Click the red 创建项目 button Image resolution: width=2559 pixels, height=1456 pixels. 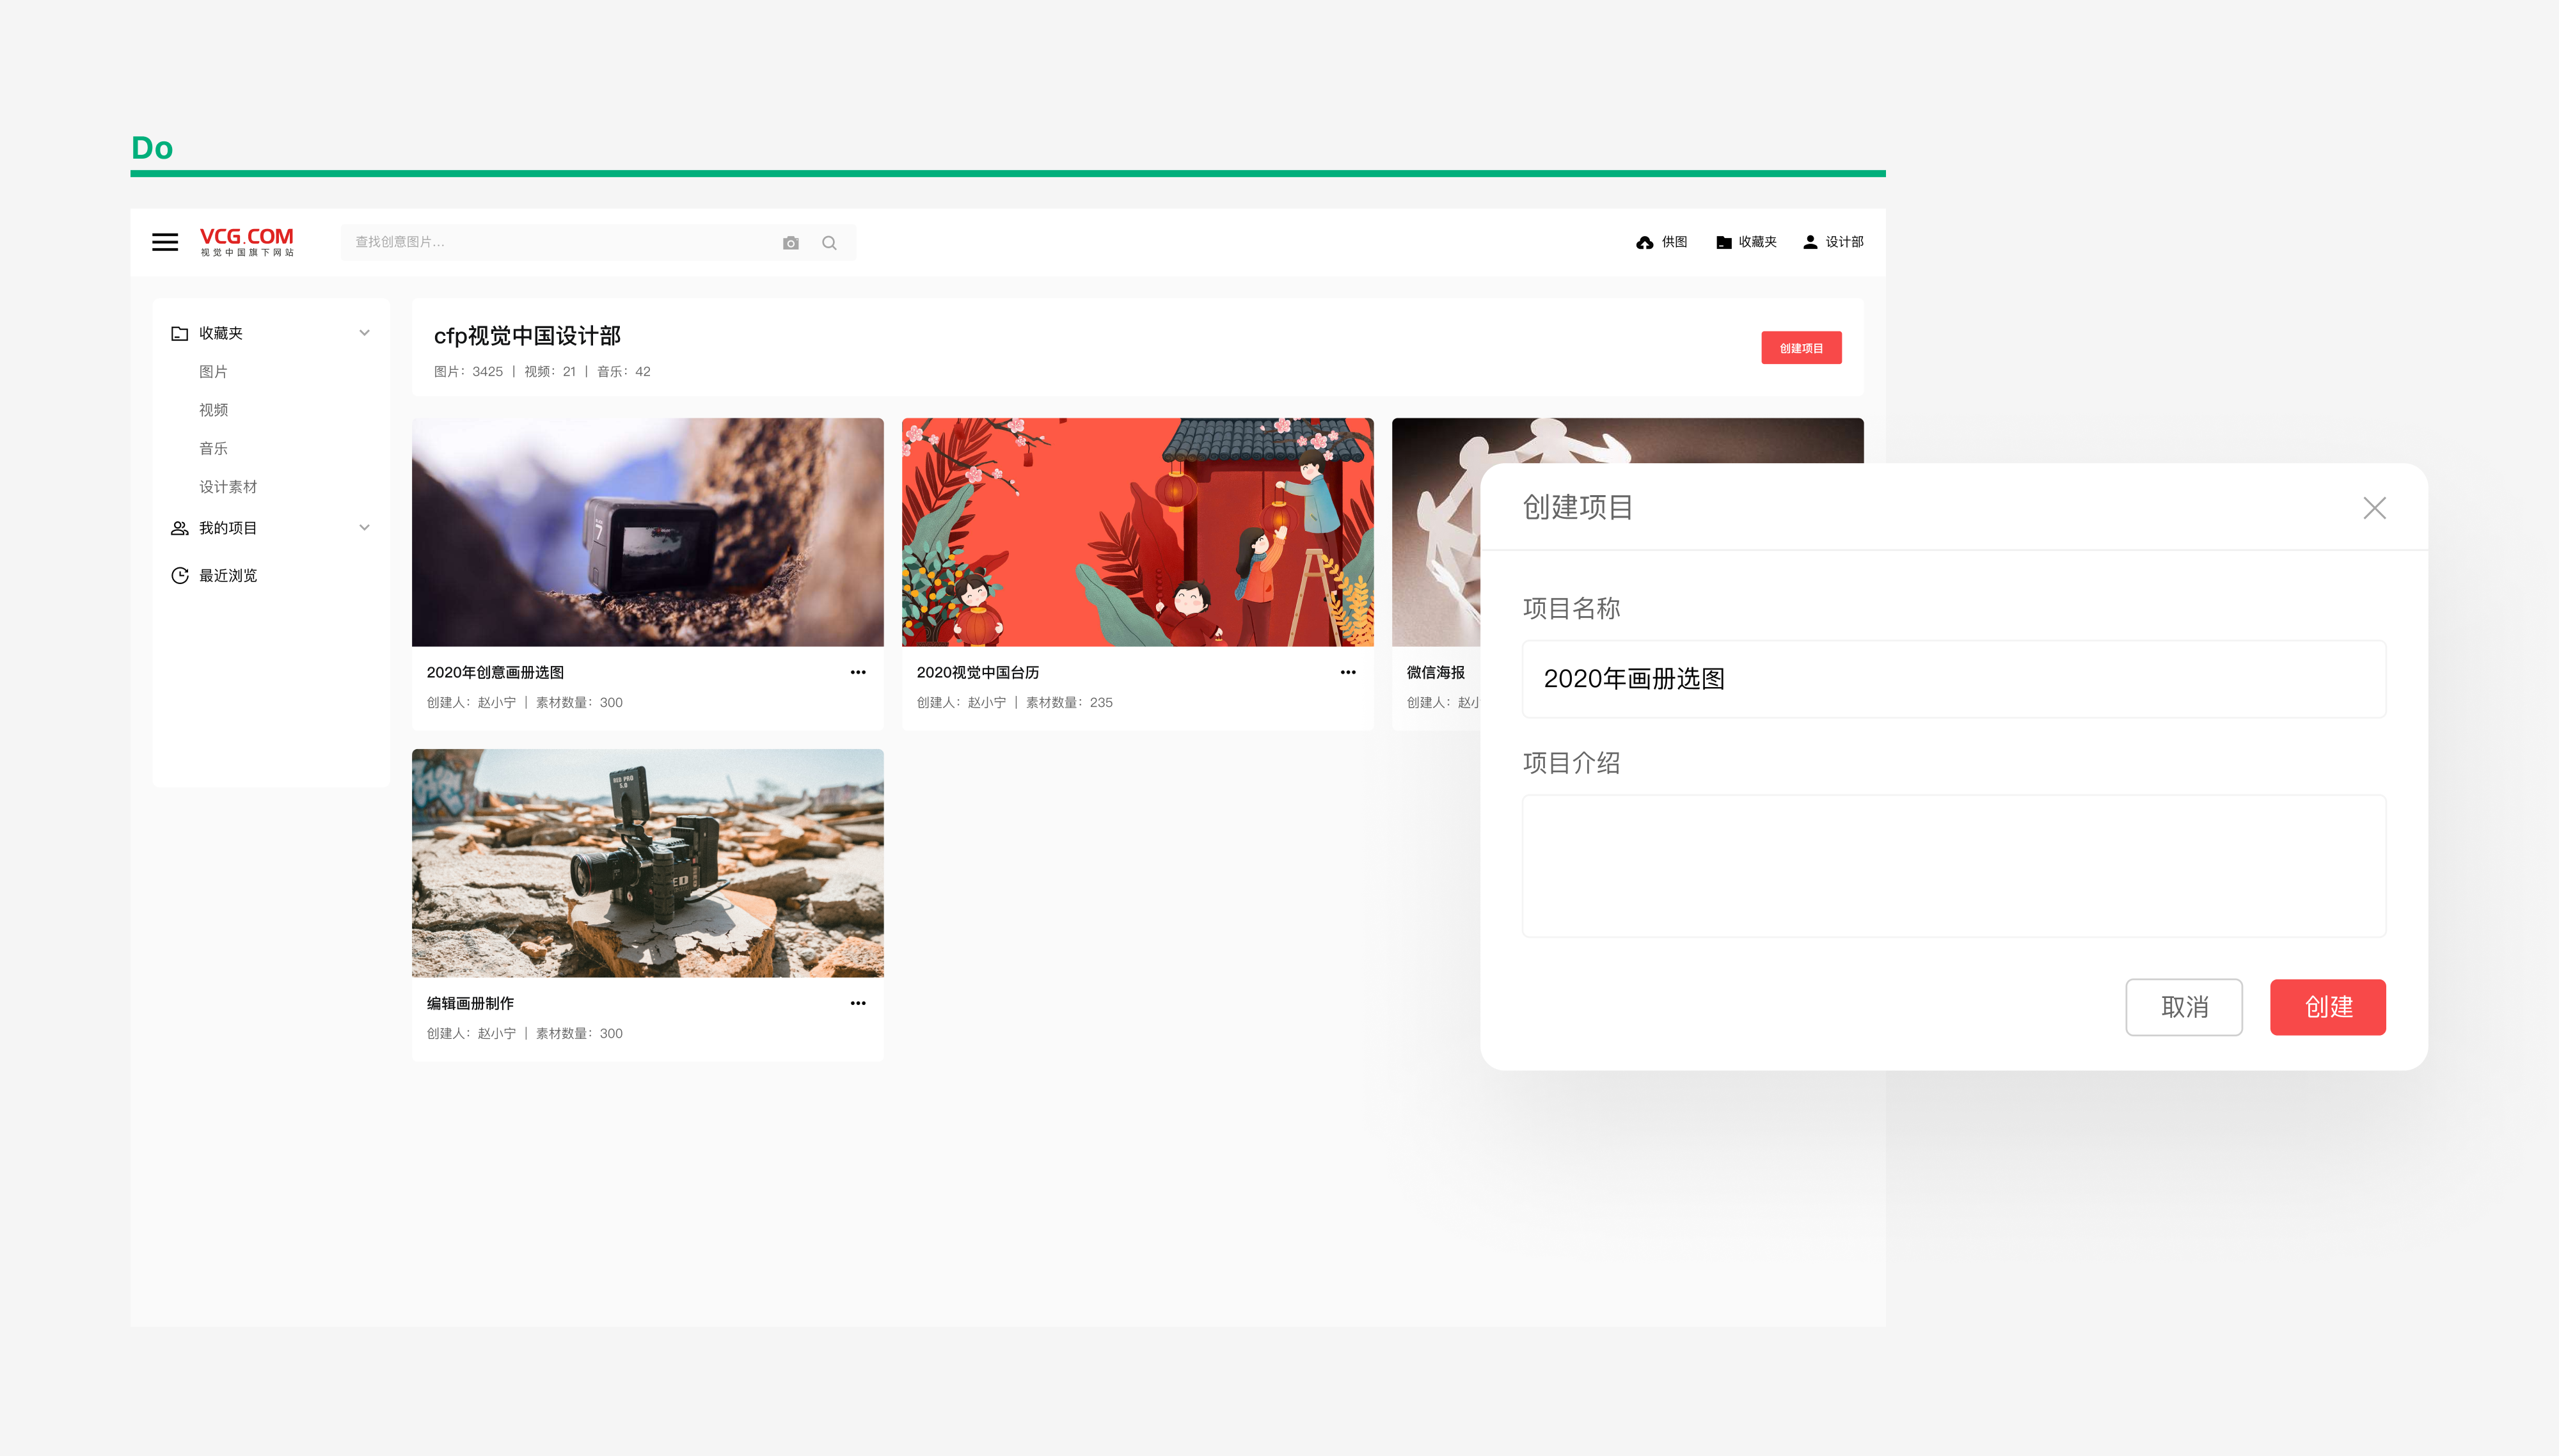pos(1801,348)
